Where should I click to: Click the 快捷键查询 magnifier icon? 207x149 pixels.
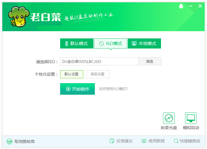click(x=176, y=141)
